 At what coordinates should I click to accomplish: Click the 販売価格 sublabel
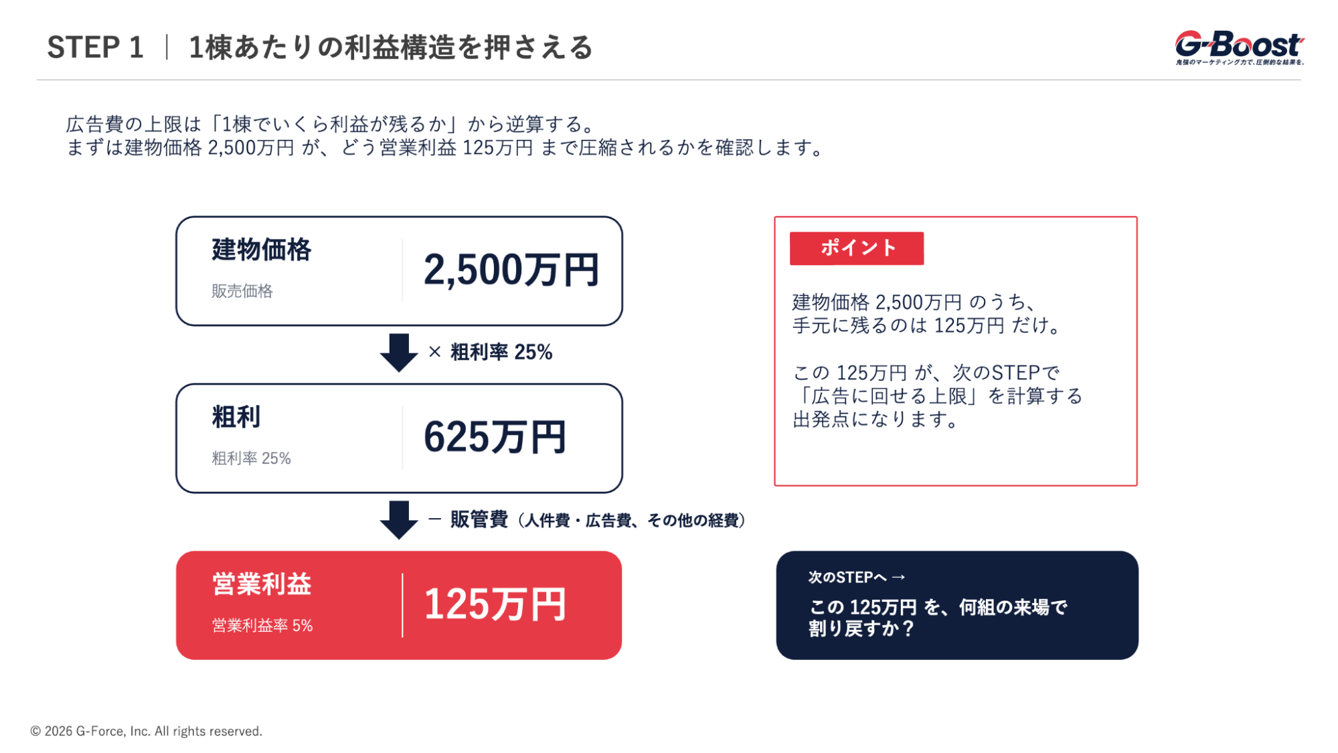pyautogui.click(x=242, y=291)
